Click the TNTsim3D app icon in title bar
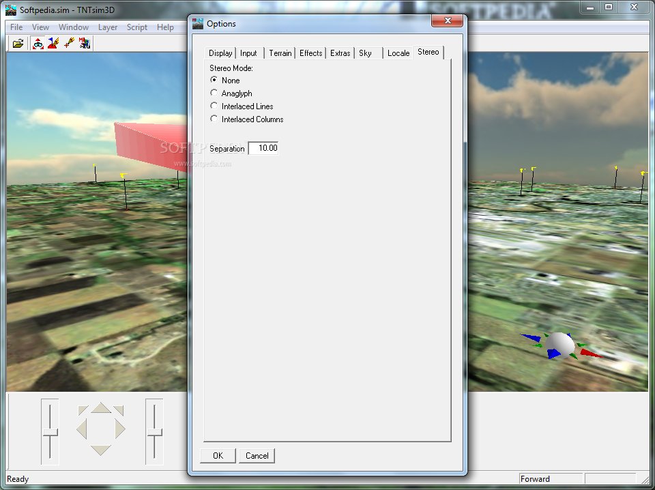The width and height of the screenshot is (655, 490). click(x=11, y=10)
